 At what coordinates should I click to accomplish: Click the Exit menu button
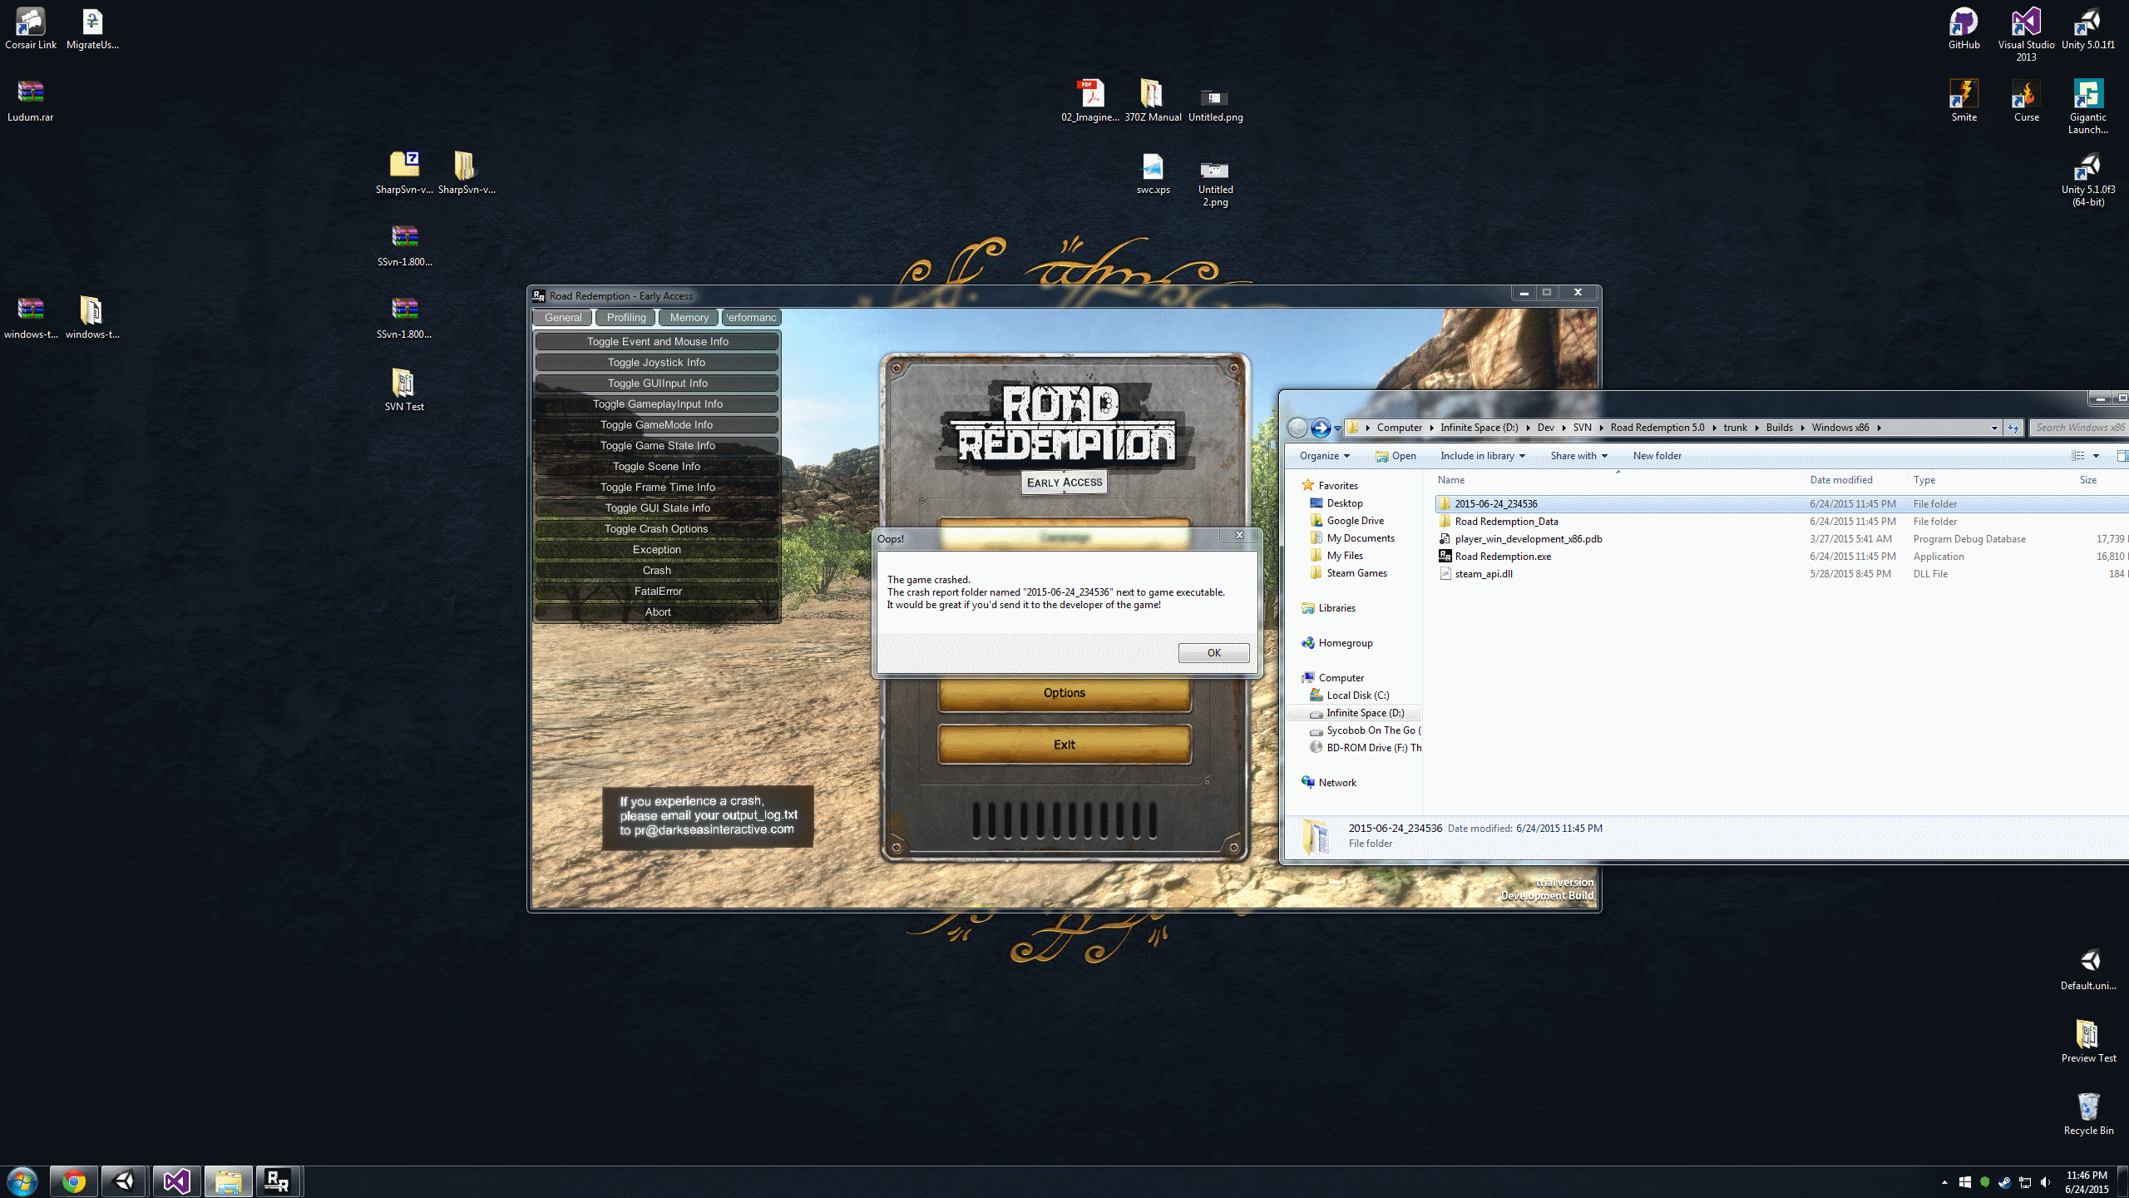(x=1064, y=745)
